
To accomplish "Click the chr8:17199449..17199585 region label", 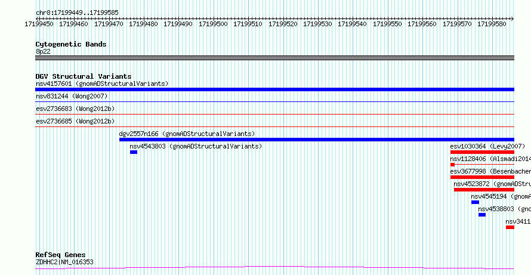I will click(x=77, y=13).
